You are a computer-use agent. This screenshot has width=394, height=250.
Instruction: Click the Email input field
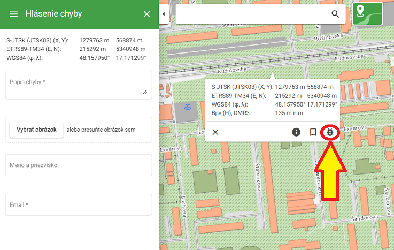pos(79,205)
